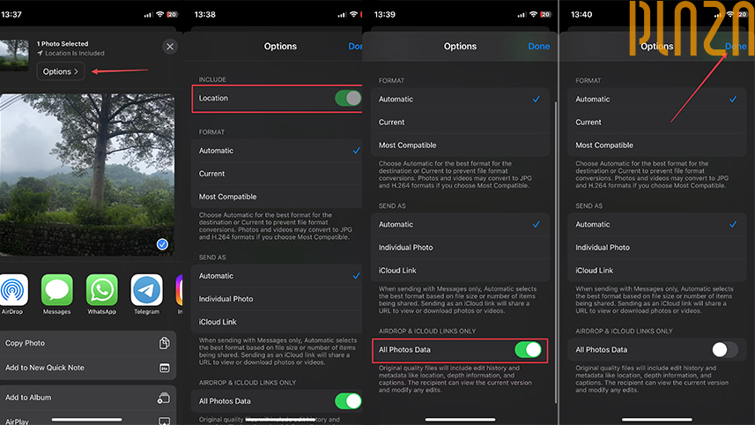Select iCloud Link in second screen
Image resolution: width=755 pixels, height=425 pixels.
[x=277, y=322]
